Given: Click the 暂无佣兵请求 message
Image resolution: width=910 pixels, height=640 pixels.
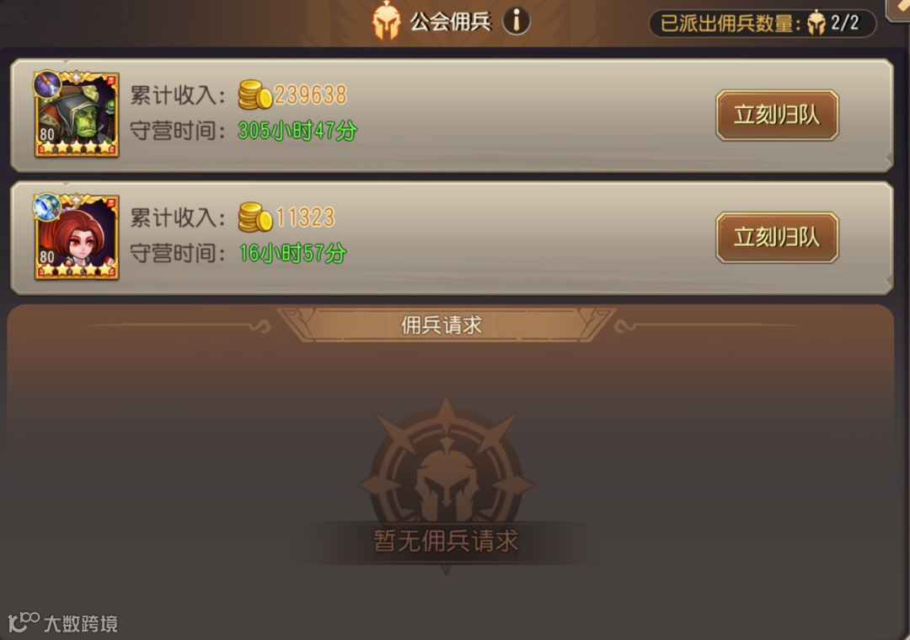Looking at the screenshot, I should click(446, 541).
